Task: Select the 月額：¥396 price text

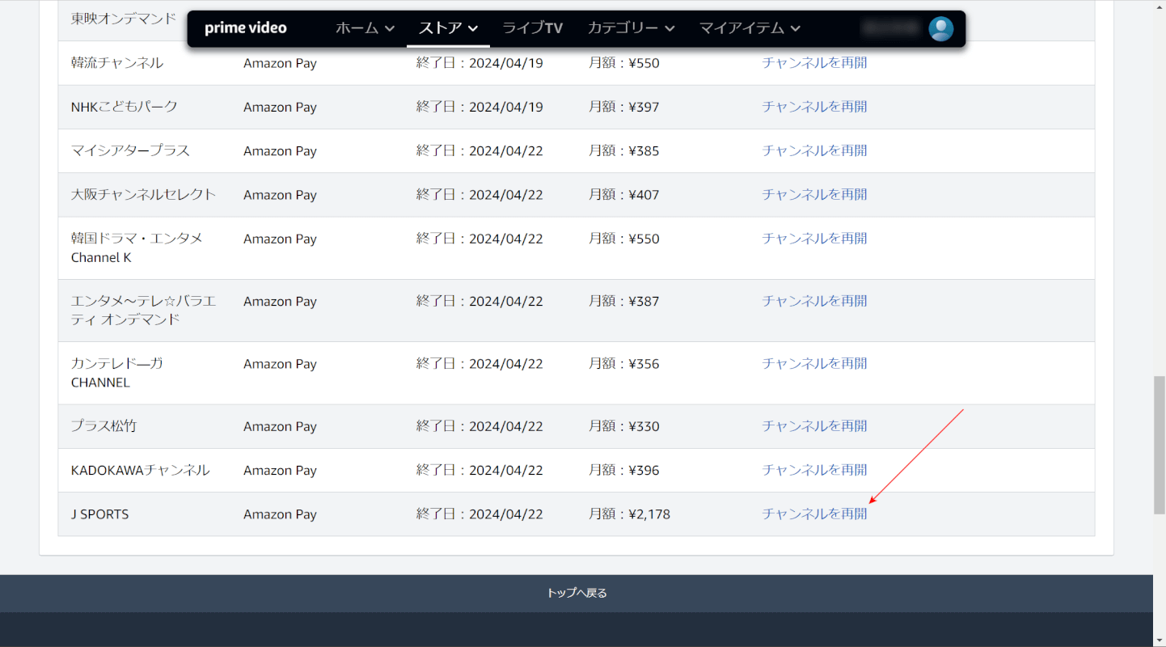Action: [624, 471]
